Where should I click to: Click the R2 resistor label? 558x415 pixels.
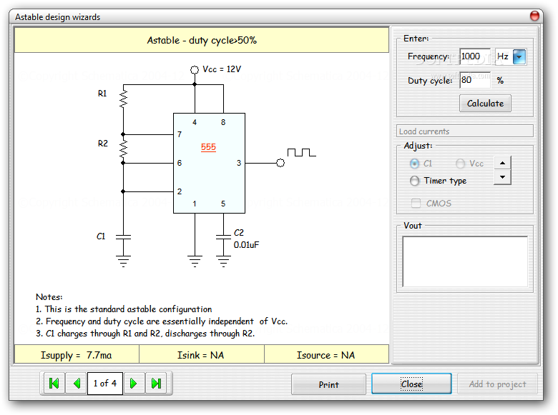pyautogui.click(x=102, y=144)
